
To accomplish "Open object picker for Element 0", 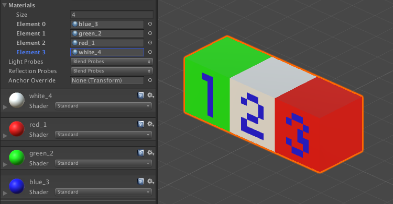I will (x=150, y=24).
